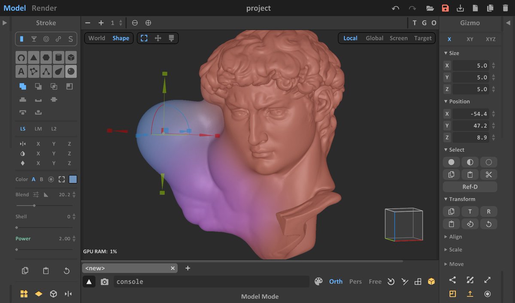Select the cube primitive shape
Viewport: 515px width, 303px height.
71,58
